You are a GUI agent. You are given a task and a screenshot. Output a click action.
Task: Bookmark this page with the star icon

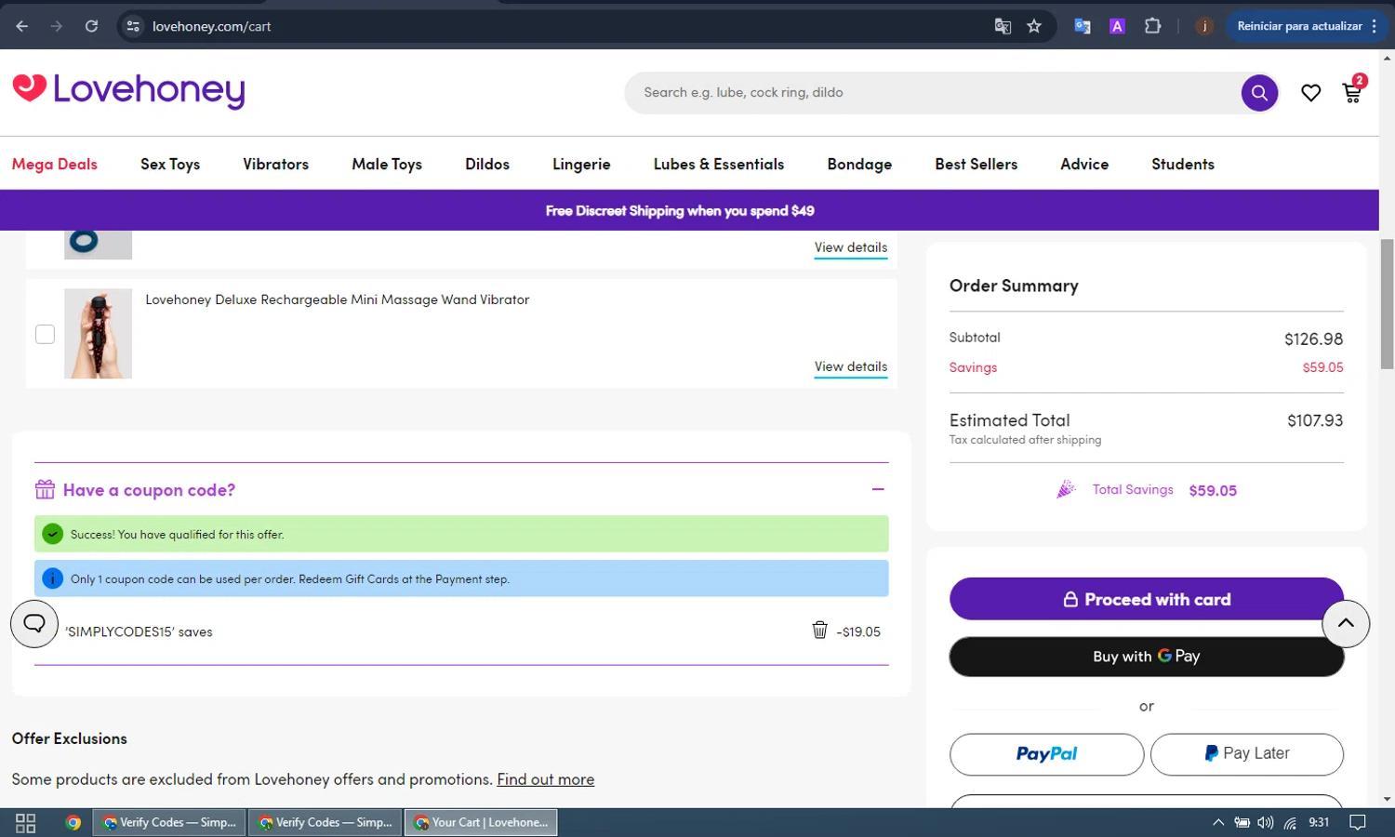1034,26
